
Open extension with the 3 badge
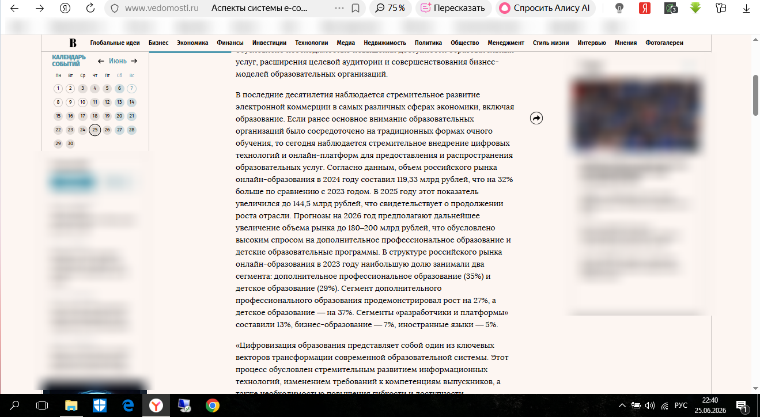point(671,8)
